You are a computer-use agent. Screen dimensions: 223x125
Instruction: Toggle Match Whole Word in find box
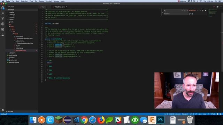point(185,10)
